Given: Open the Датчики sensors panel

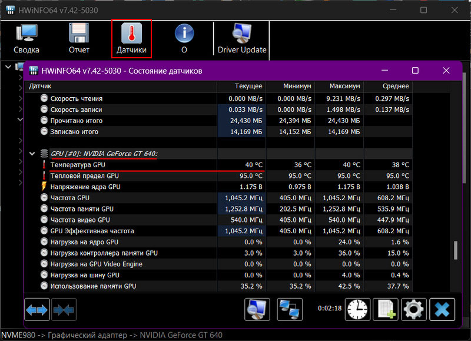Looking at the screenshot, I should (131, 39).
